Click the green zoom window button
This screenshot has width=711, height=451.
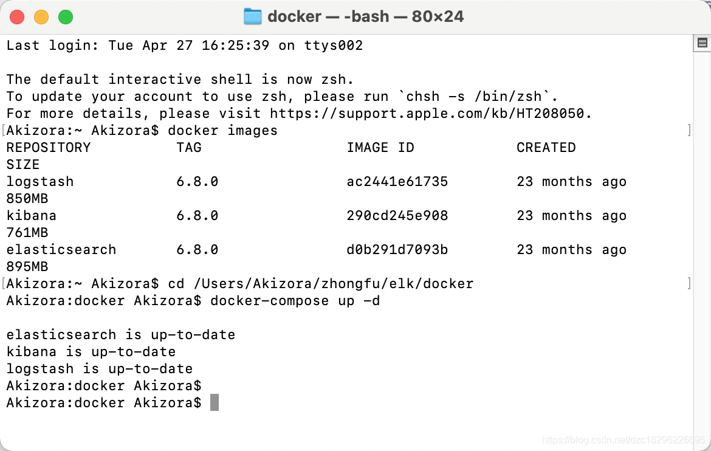[66, 17]
